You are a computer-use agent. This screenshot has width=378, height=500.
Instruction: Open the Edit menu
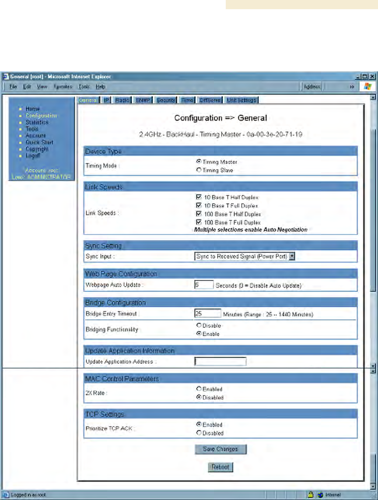coord(27,86)
